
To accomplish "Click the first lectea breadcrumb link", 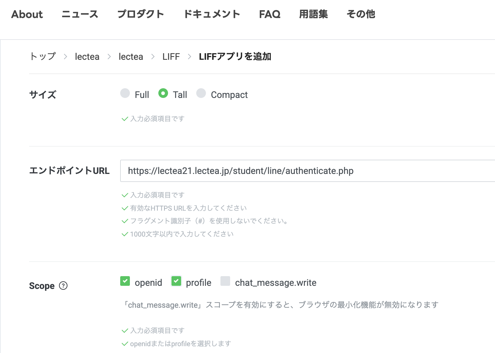I will click(x=87, y=56).
